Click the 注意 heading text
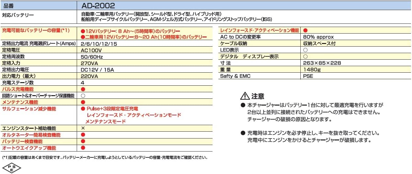 click(258, 96)
